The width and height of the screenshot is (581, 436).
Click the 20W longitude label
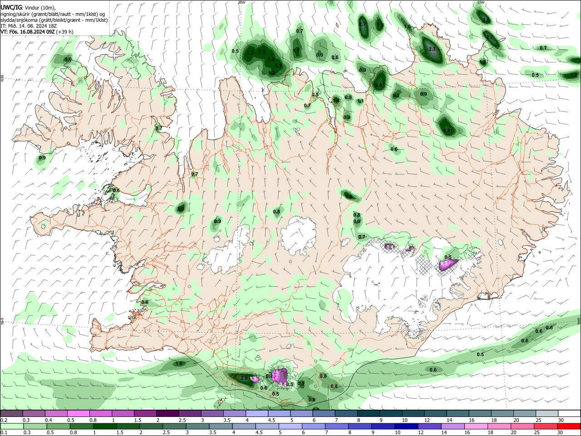(x=241, y=2)
